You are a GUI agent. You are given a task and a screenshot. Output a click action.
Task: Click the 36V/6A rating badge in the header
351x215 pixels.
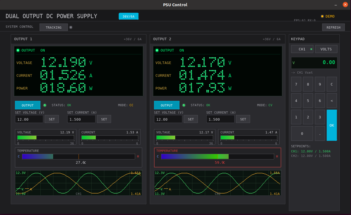[x=129, y=16]
